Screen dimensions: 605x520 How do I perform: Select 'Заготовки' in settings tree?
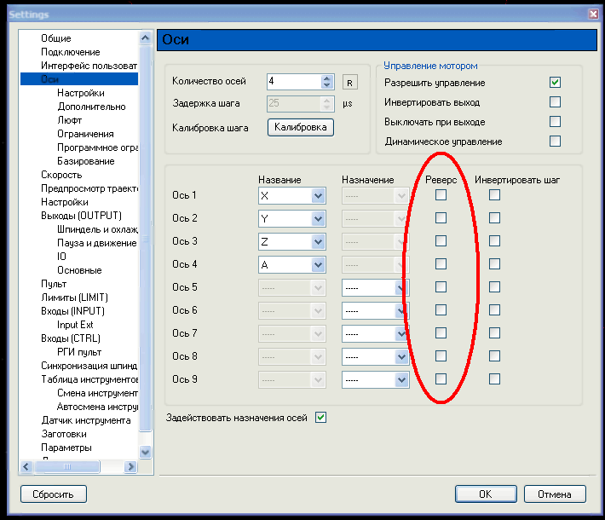point(64,434)
